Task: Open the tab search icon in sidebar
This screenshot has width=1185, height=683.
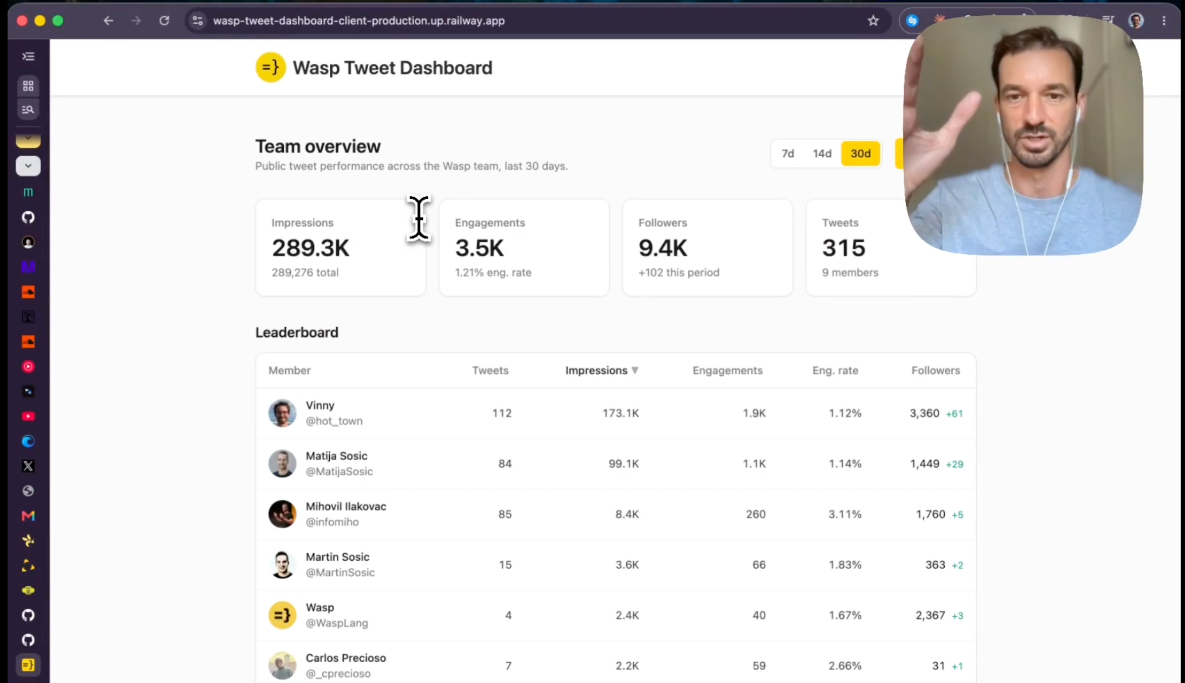Action: (28, 109)
